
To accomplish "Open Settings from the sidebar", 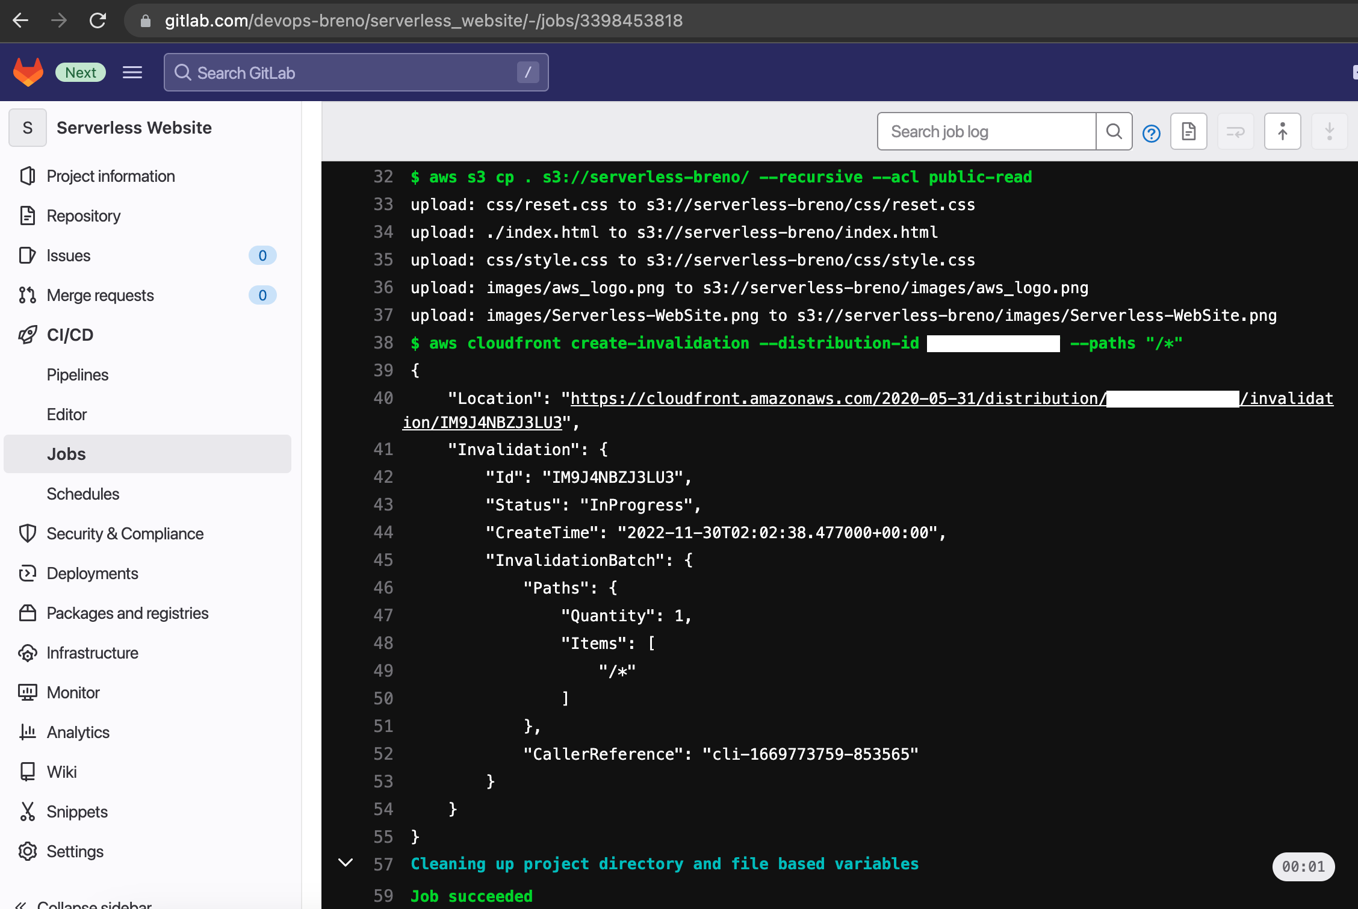I will coord(75,851).
